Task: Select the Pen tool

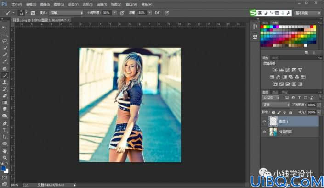Action: click(5, 123)
